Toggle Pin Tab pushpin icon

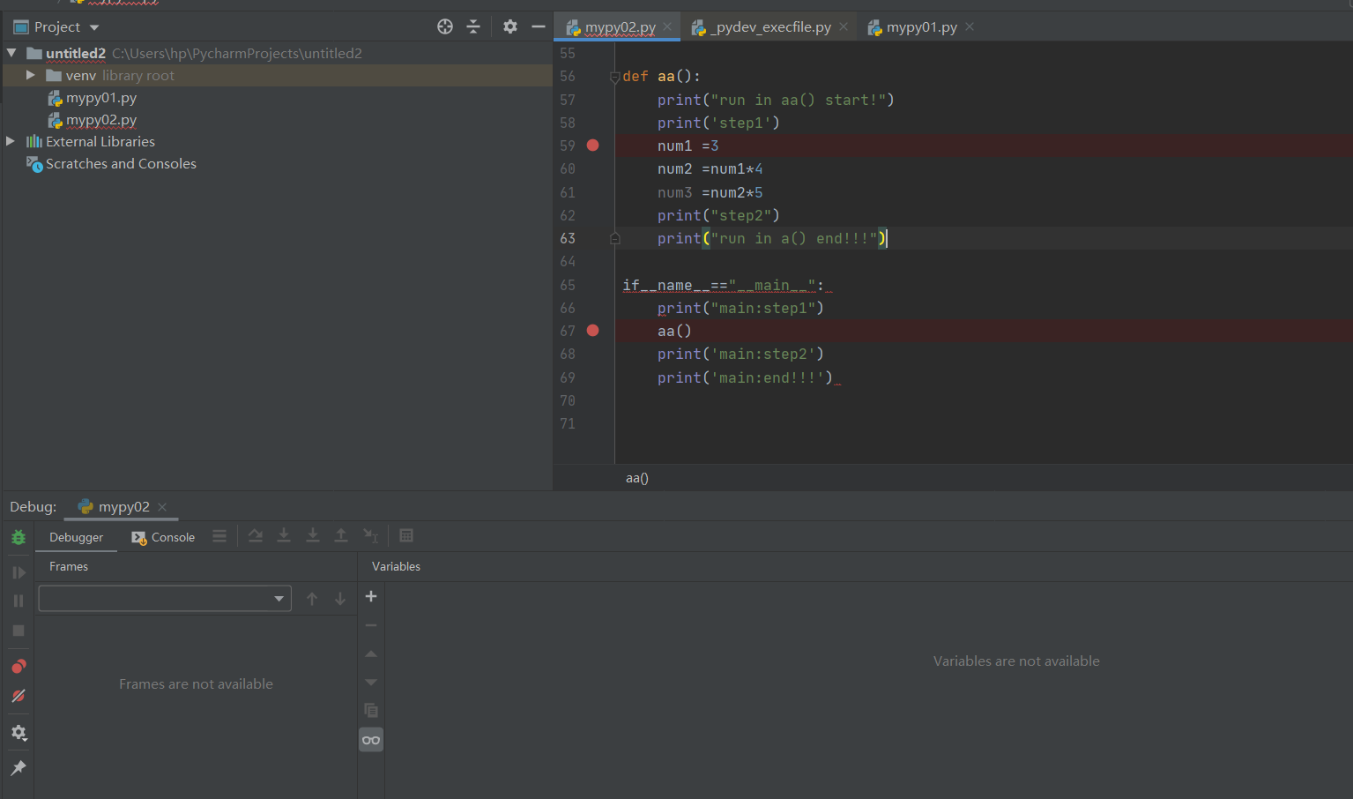19,768
